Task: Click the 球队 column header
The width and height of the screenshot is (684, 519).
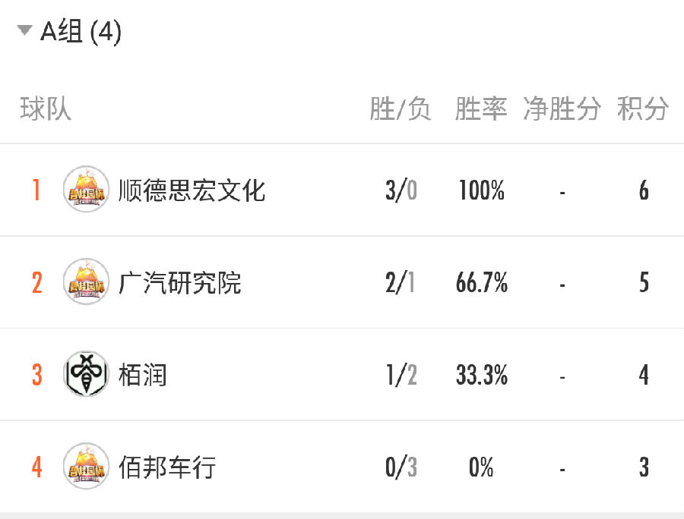Action: (46, 109)
